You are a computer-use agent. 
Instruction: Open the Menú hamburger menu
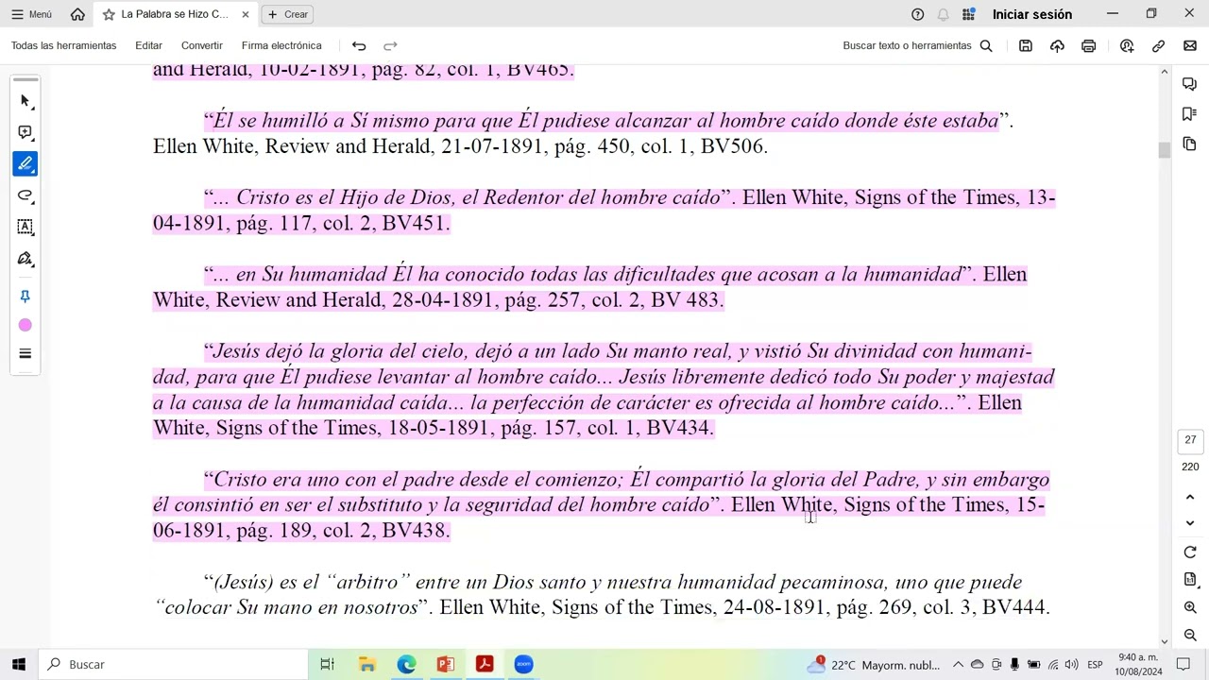tap(31, 14)
